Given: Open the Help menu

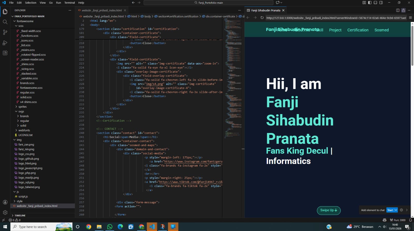Looking at the screenshot, I should (81, 3).
